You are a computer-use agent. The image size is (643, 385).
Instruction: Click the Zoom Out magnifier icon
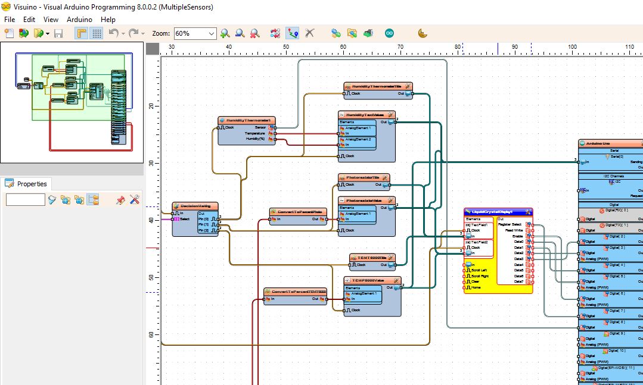point(240,34)
